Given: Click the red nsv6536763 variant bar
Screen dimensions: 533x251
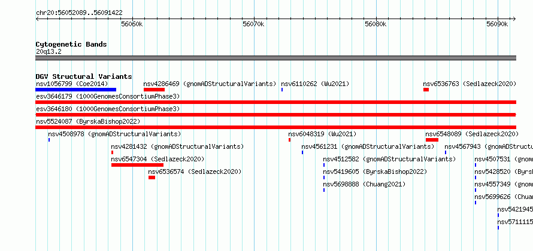Looking at the screenshot, I should [x=426, y=90].
